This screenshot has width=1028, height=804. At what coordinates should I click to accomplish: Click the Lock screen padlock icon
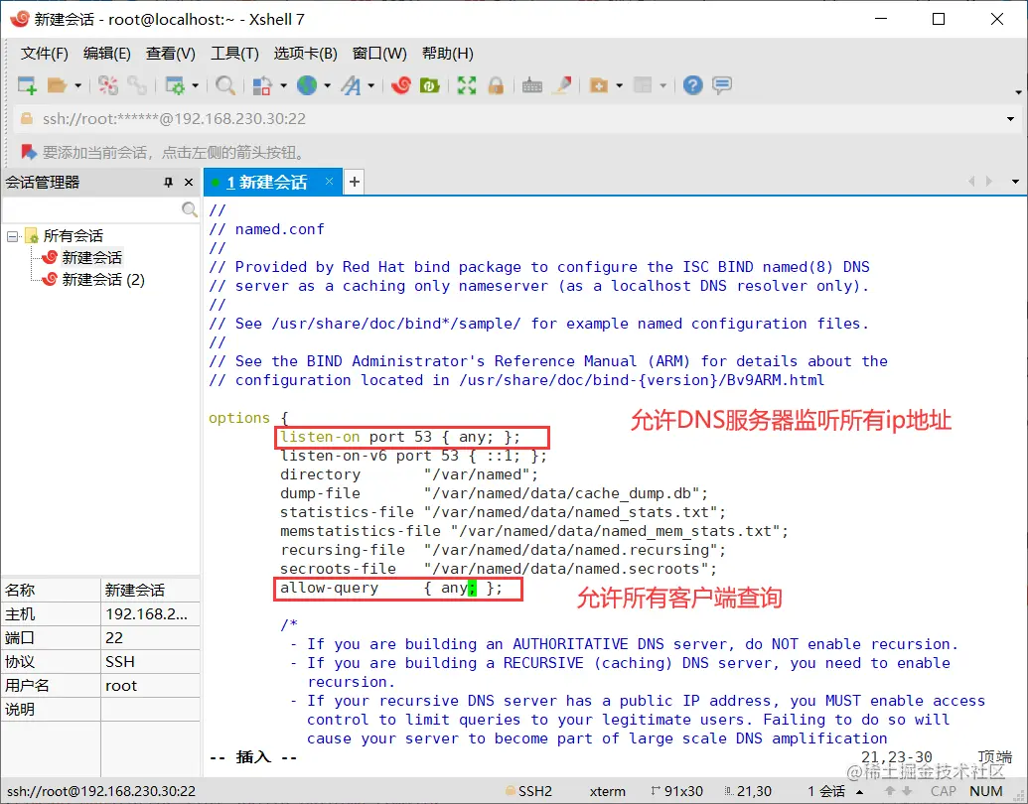pyautogui.click(x=496, y=85)
